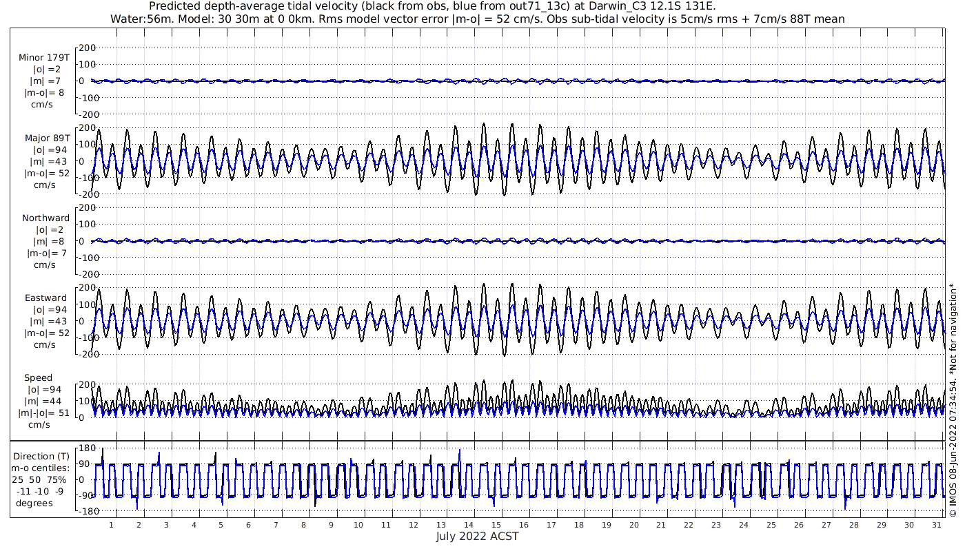Select the "Direction (T)" panel label
The image size is (965, 551).
(x=41, y=457)
